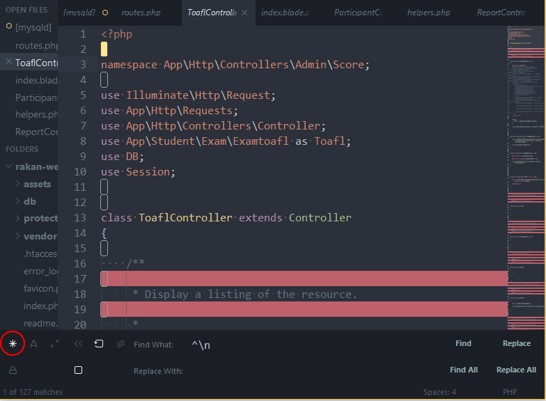Toggle preserve case lock icon
546x401 pixels.
(13, 370)
